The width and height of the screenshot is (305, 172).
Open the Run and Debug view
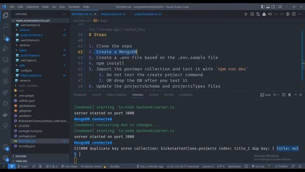click(x=5, y=49)
